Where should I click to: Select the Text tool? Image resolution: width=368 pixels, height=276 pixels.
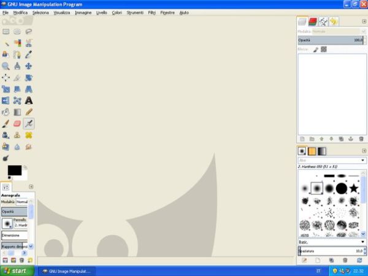[x=29, y=101]
